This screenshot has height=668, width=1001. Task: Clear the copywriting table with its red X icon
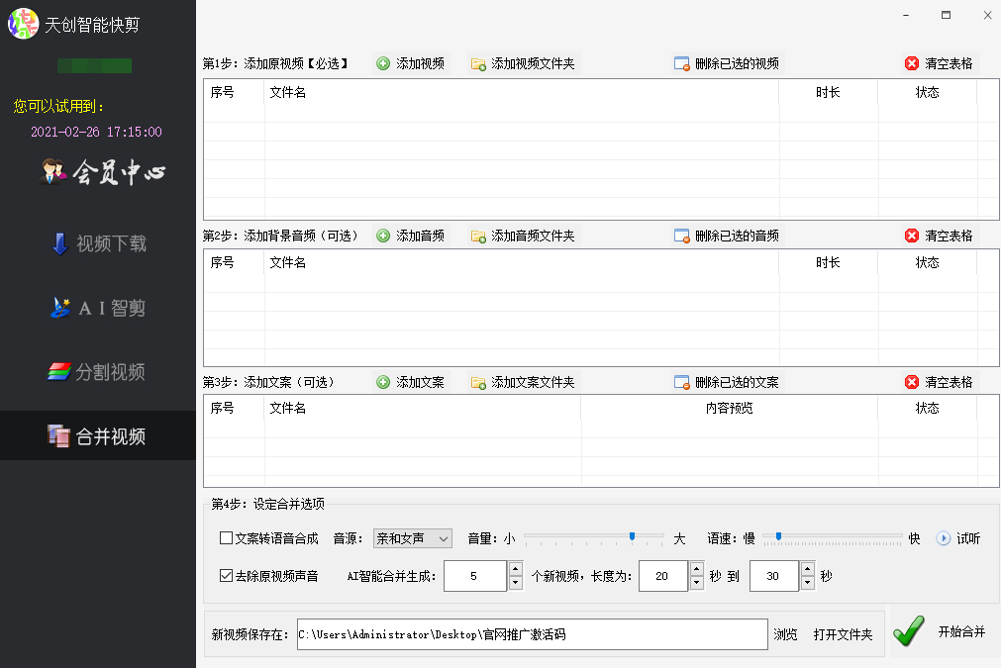point(912,382)
